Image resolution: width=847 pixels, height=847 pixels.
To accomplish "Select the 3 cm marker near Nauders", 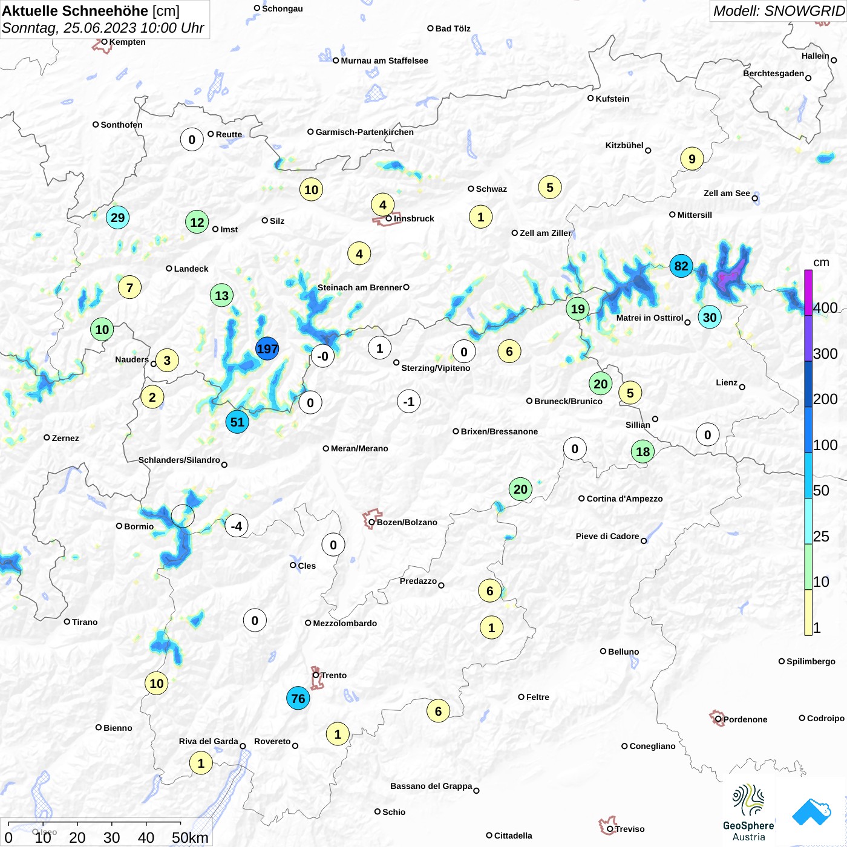I will pos(167,361).
